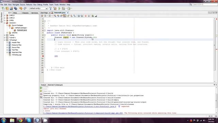Expand the Testing project node
The image size is (218, 123).
coord(4,35)
